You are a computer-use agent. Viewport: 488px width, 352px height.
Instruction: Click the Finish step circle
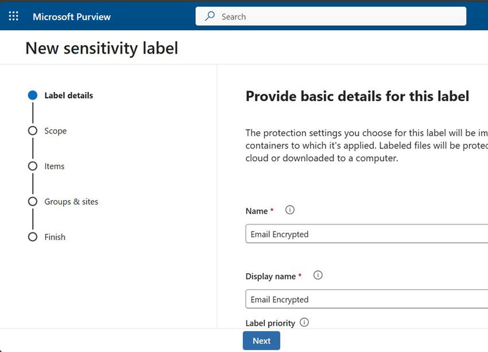(x=33, y=237)
